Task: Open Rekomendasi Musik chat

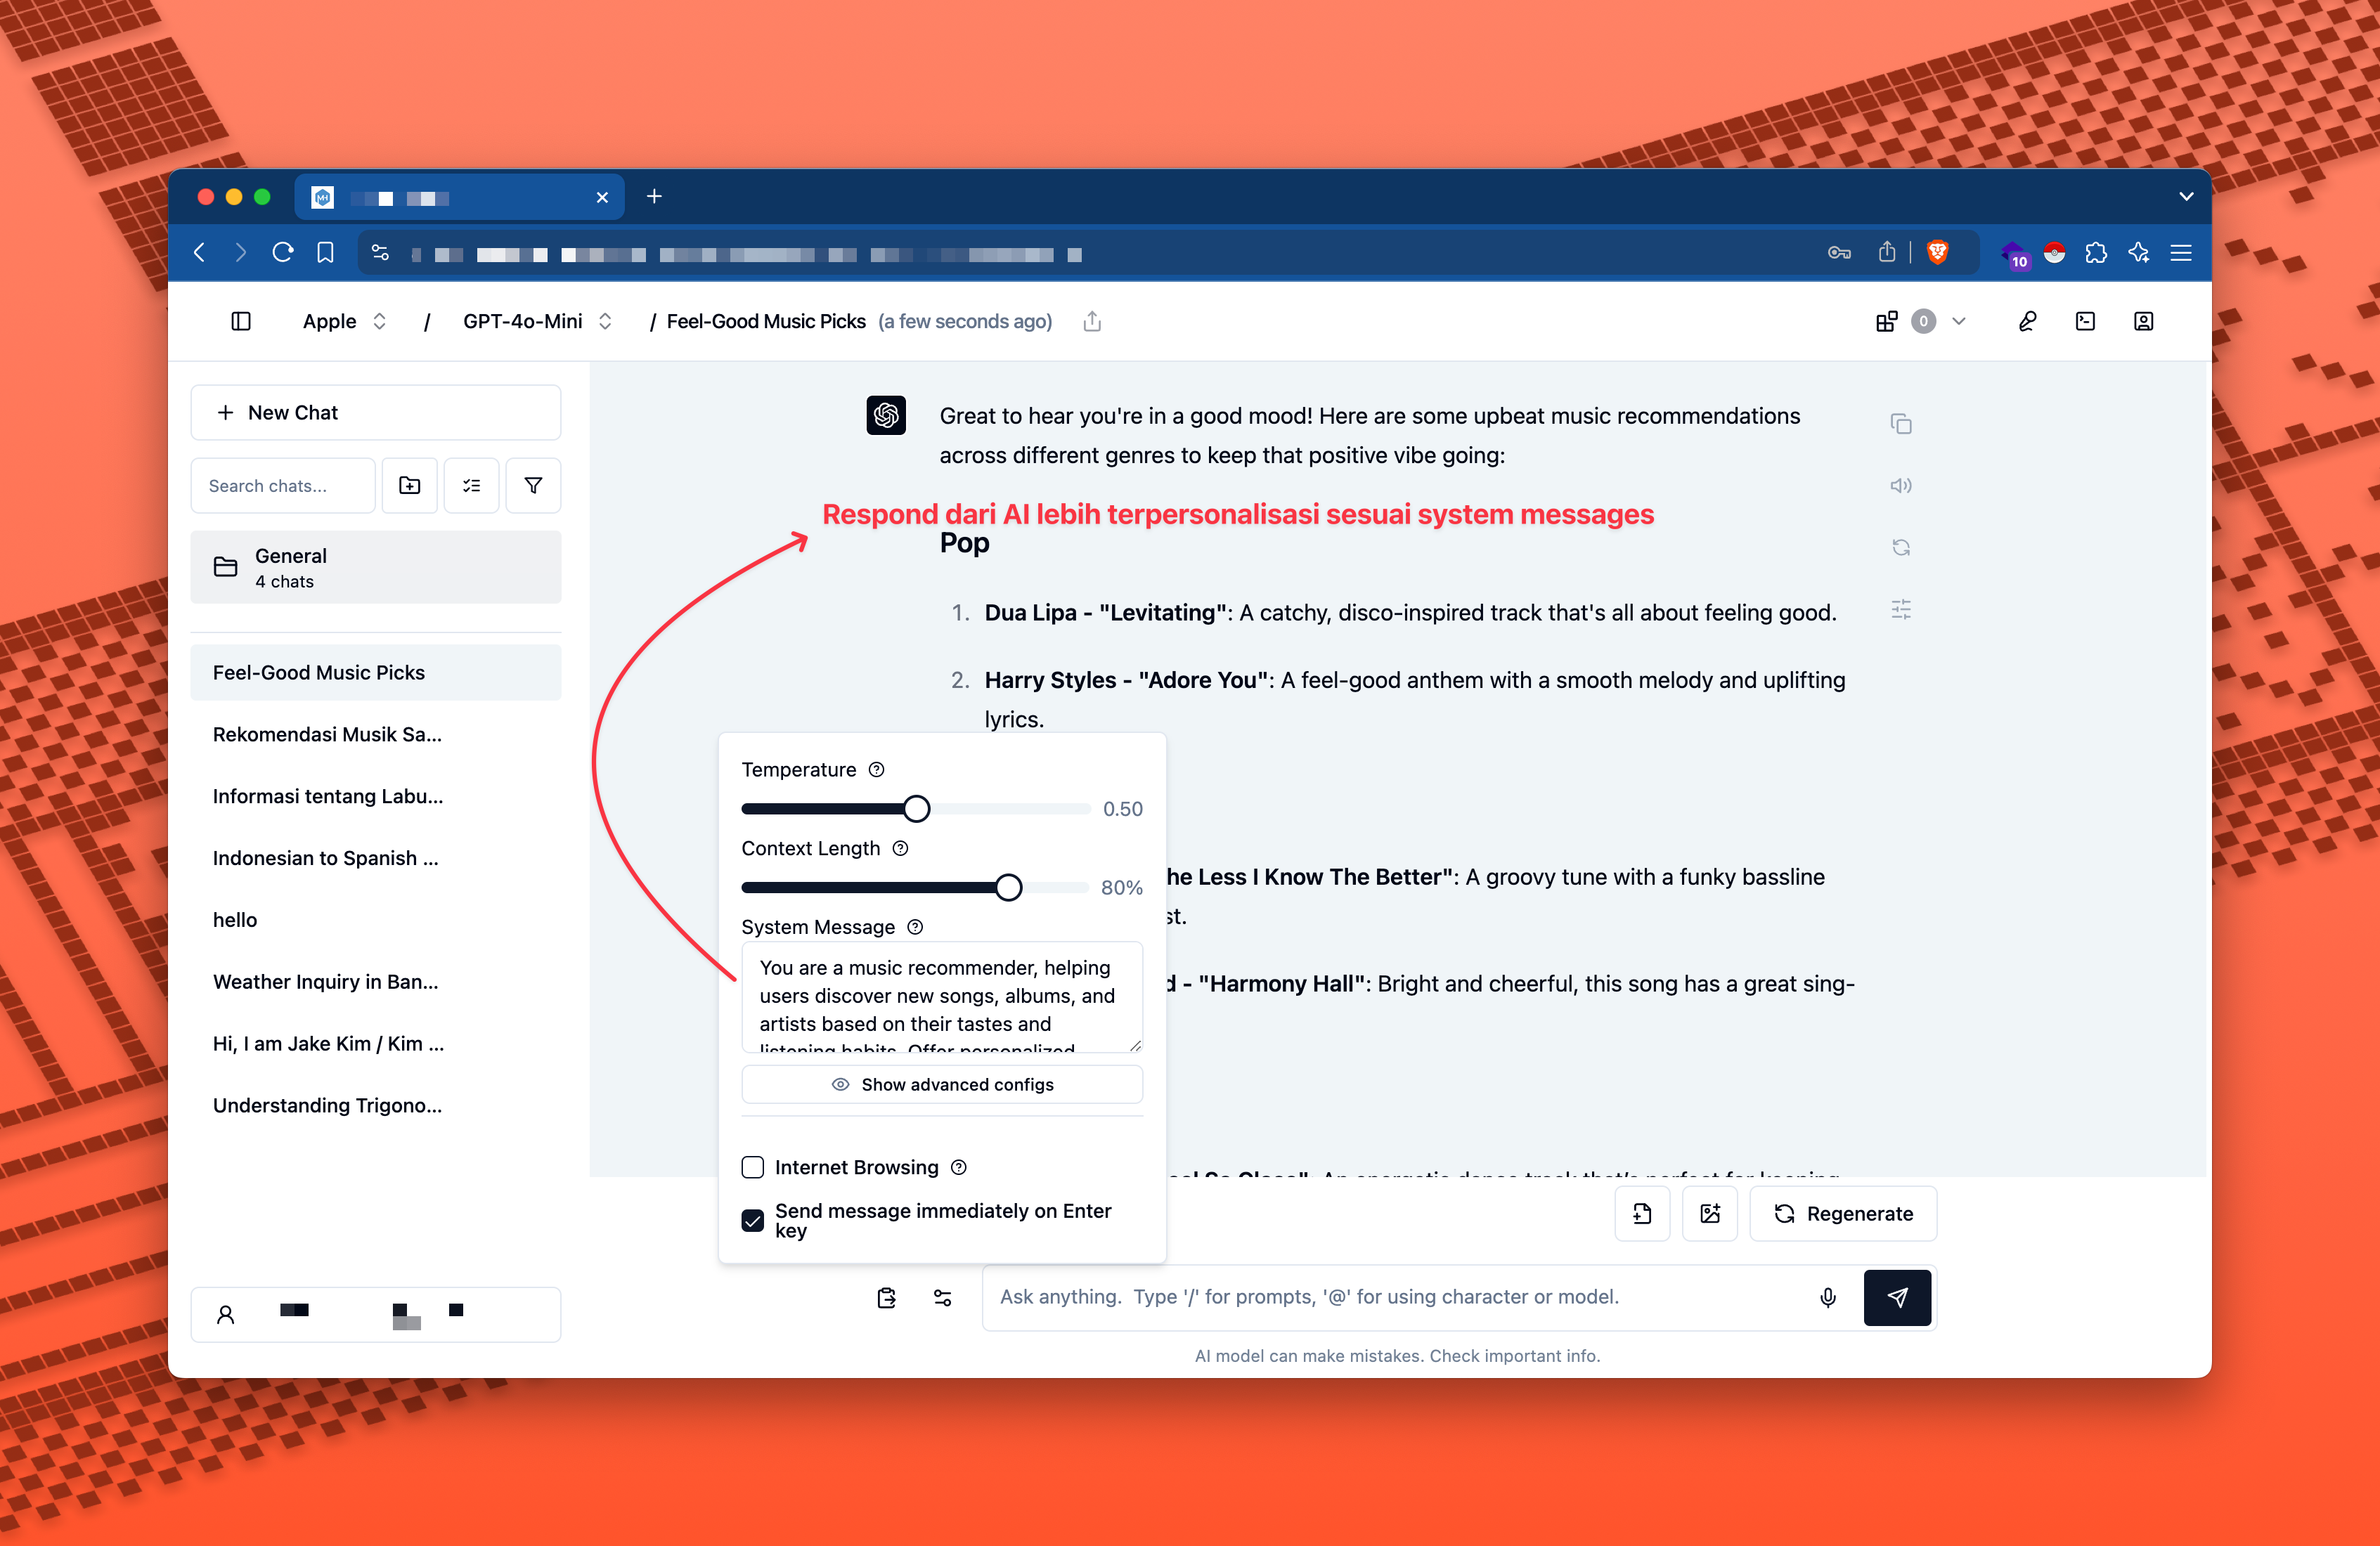Action: point(376,734)
